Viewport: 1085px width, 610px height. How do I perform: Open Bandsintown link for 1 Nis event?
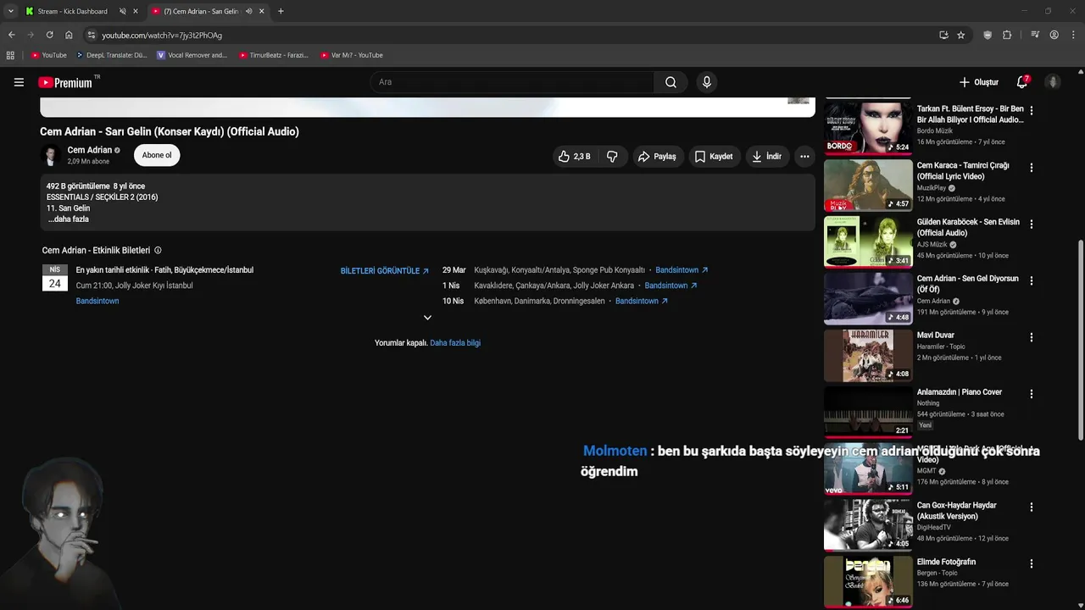click(670, 286)
